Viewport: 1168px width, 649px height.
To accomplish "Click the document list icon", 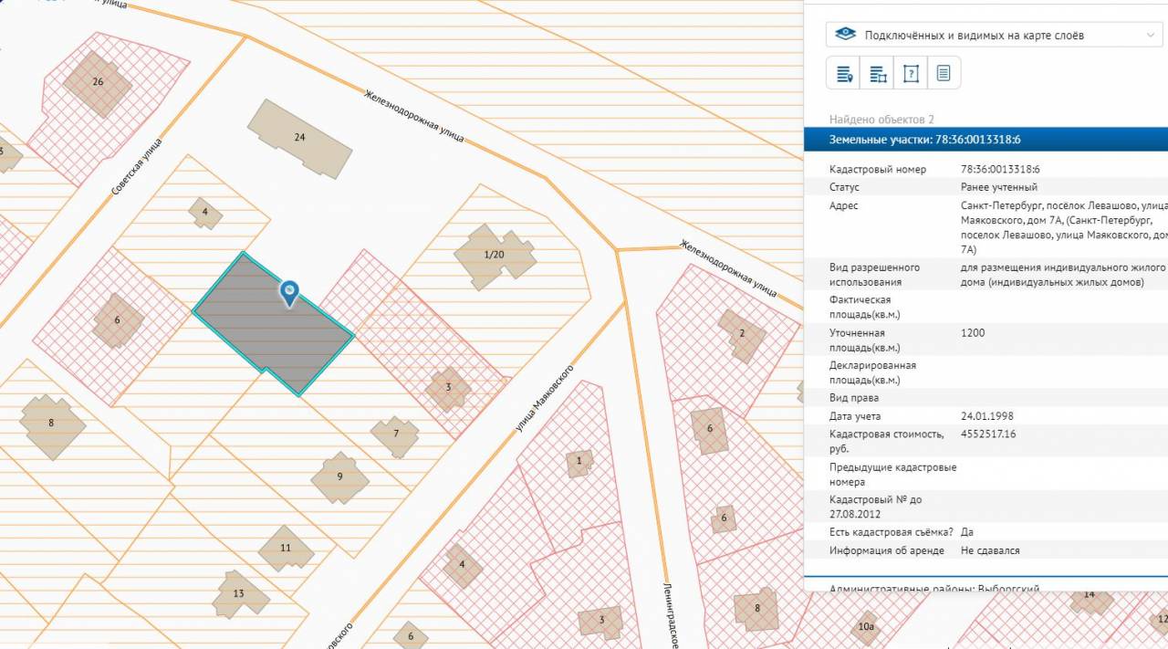I will pyautogui.click(x=944, y=74).
